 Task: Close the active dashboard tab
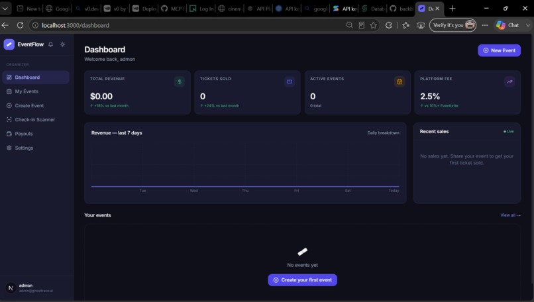(437, 9)
